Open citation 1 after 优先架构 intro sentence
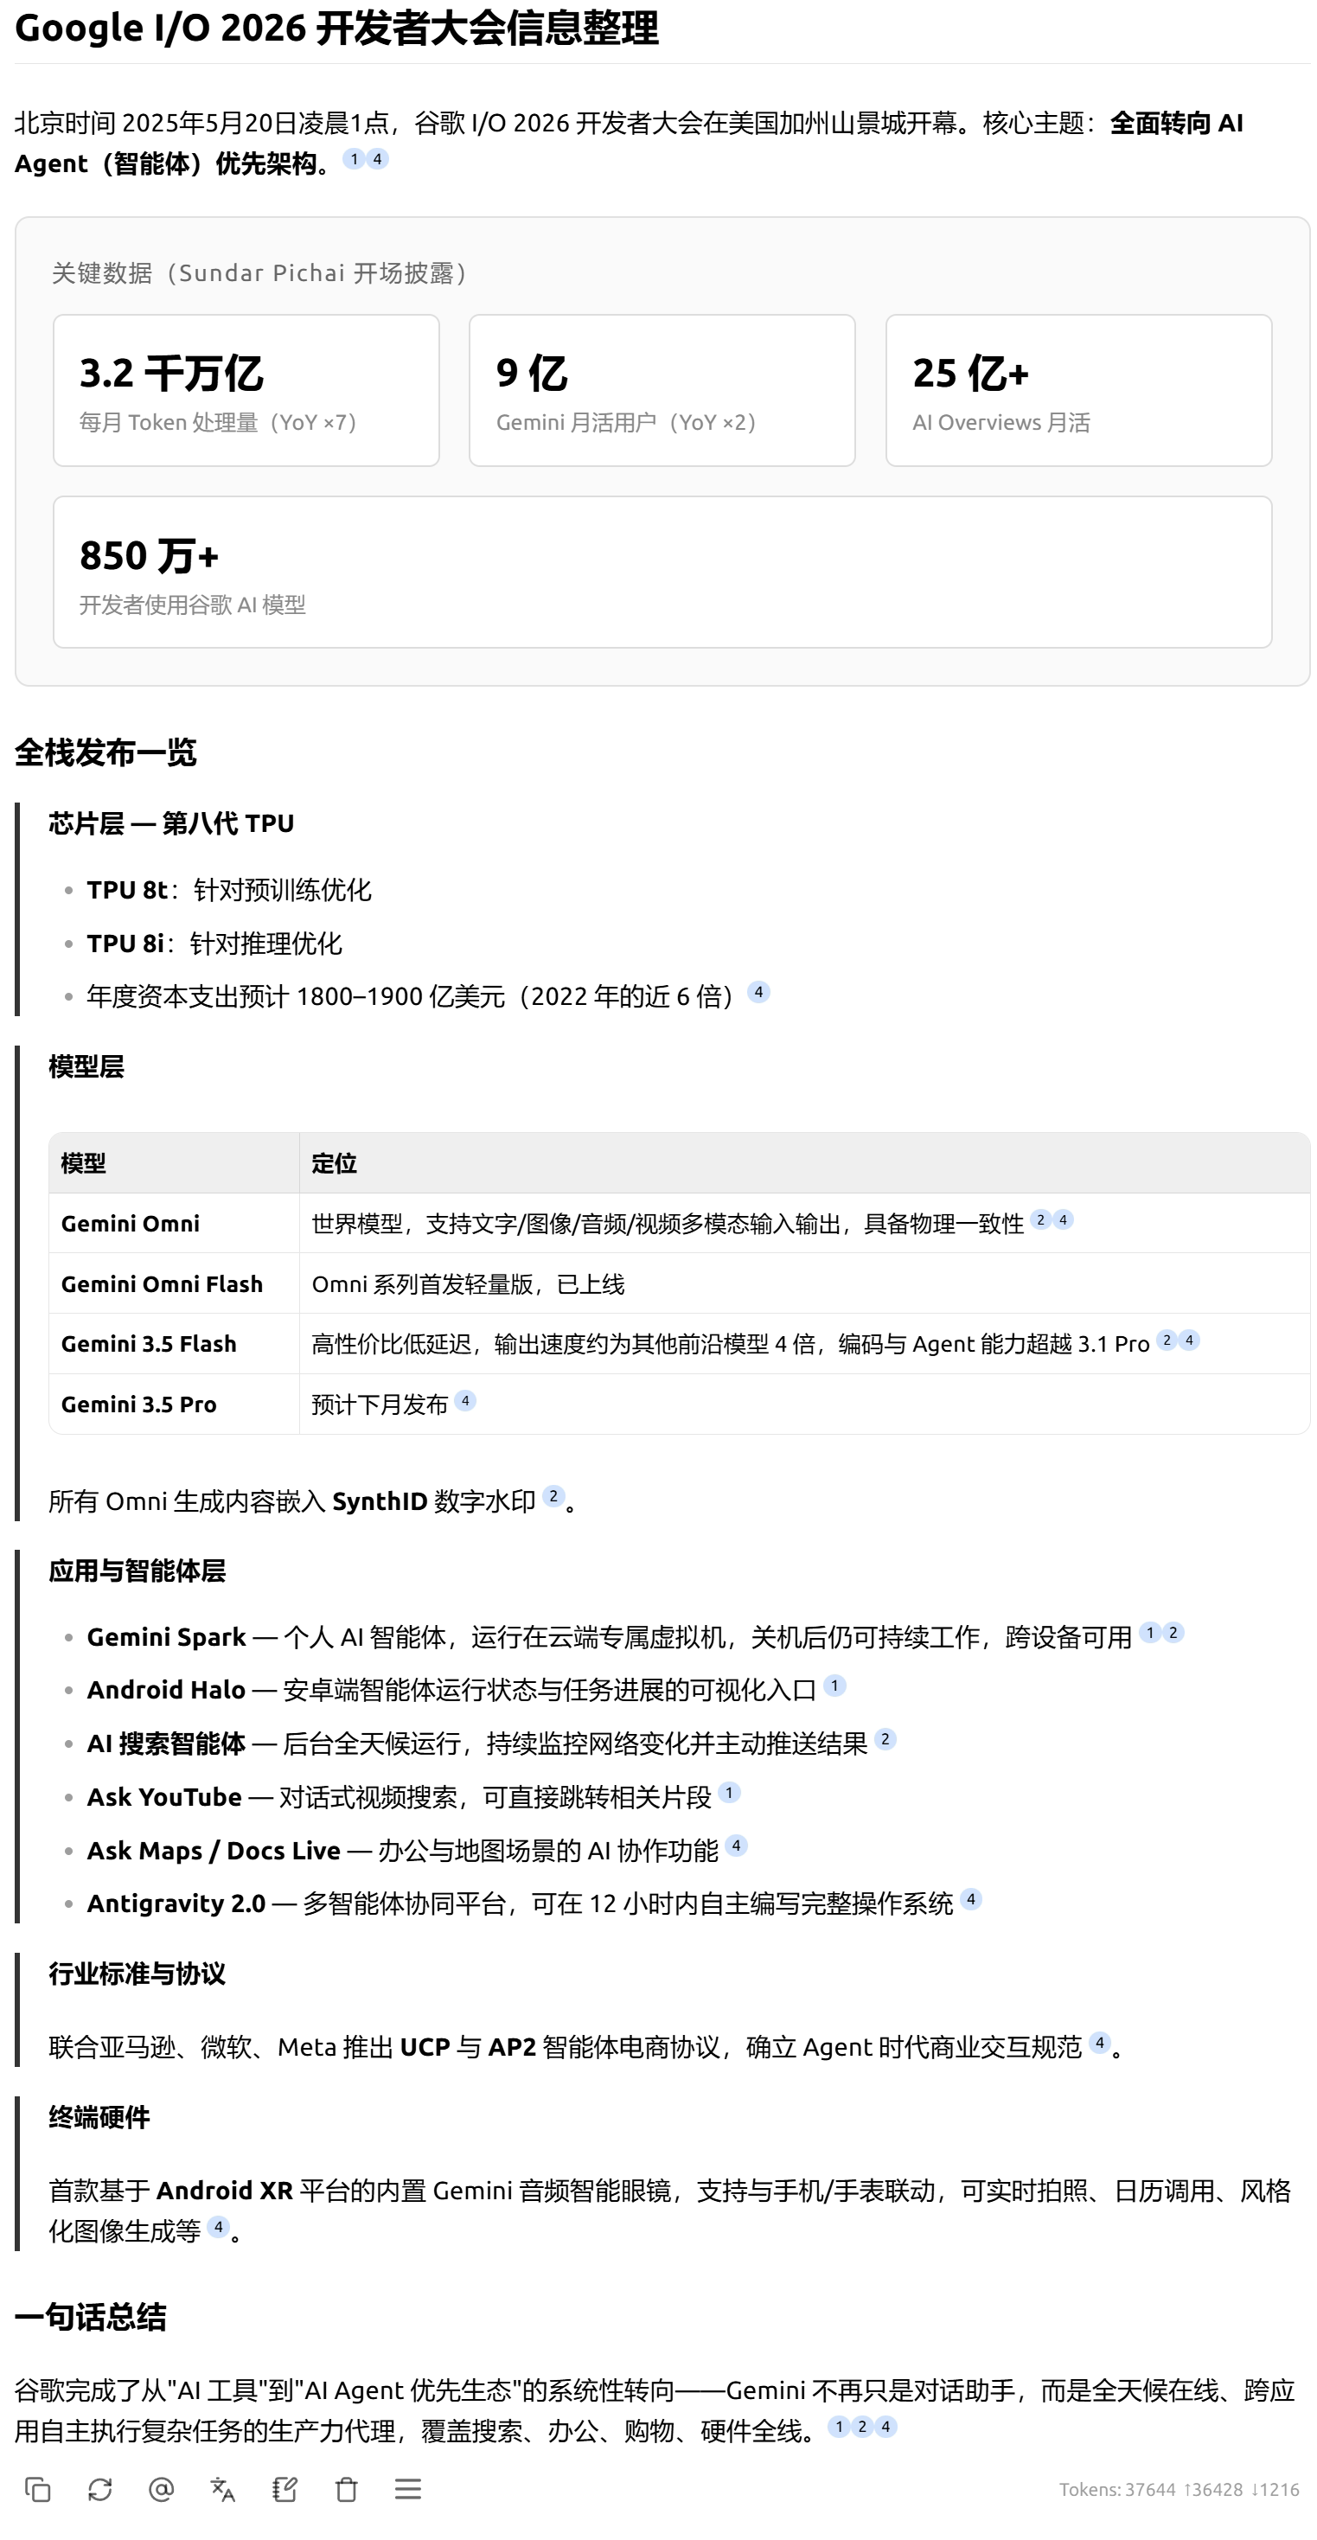The height and width of the screenshot is (2540, 1317). [x=354, y=159]
